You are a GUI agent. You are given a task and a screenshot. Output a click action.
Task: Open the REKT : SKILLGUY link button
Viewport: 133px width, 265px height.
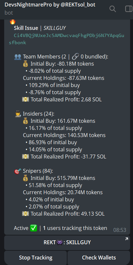67,243
